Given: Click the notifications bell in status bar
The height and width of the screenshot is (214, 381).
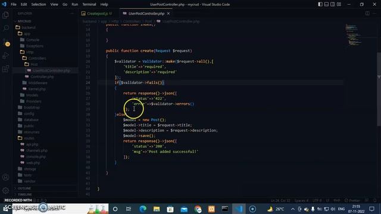Looking at the screenshot, I should (x=374, y=200).
